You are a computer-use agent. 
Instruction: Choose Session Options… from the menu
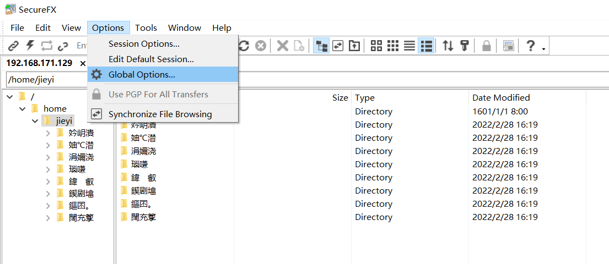click(163, 44)
